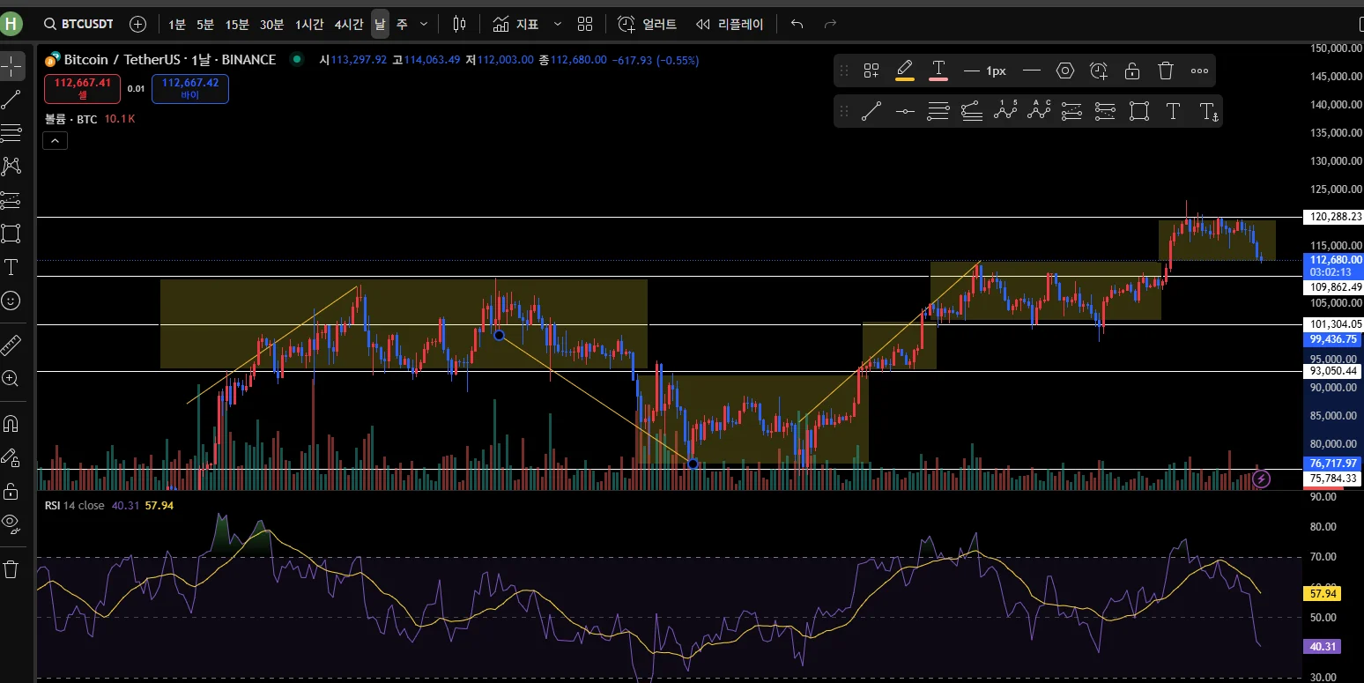Toggle stay in drawing mode pencil-lock icon
This screenshot has height=683, width=1364.
pos(11,457)
